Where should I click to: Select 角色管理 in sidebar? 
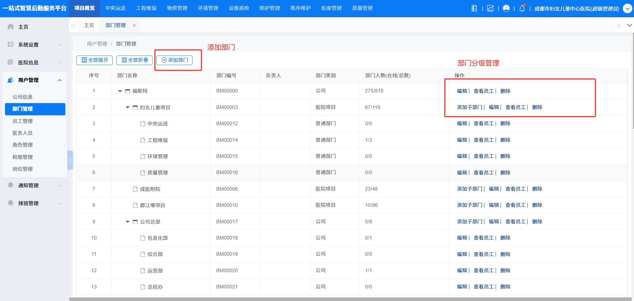[x=22, y=145]
